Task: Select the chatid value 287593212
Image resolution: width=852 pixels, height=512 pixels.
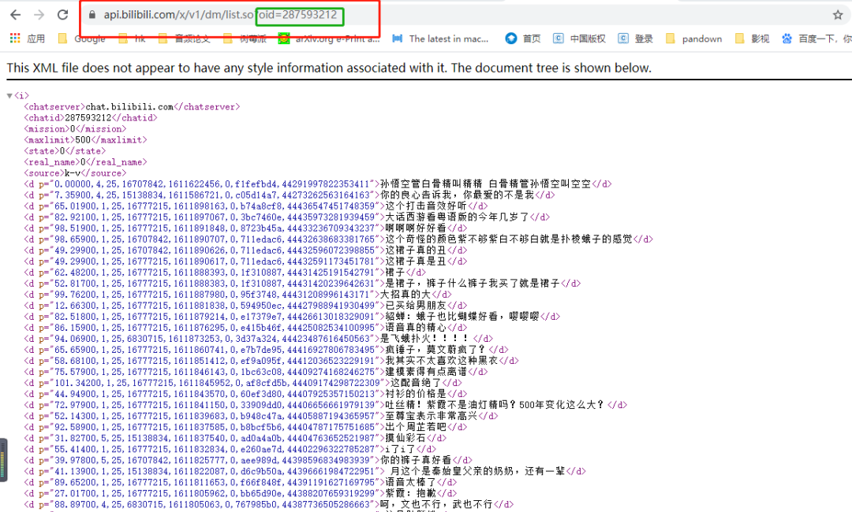Action: point(88,117)
